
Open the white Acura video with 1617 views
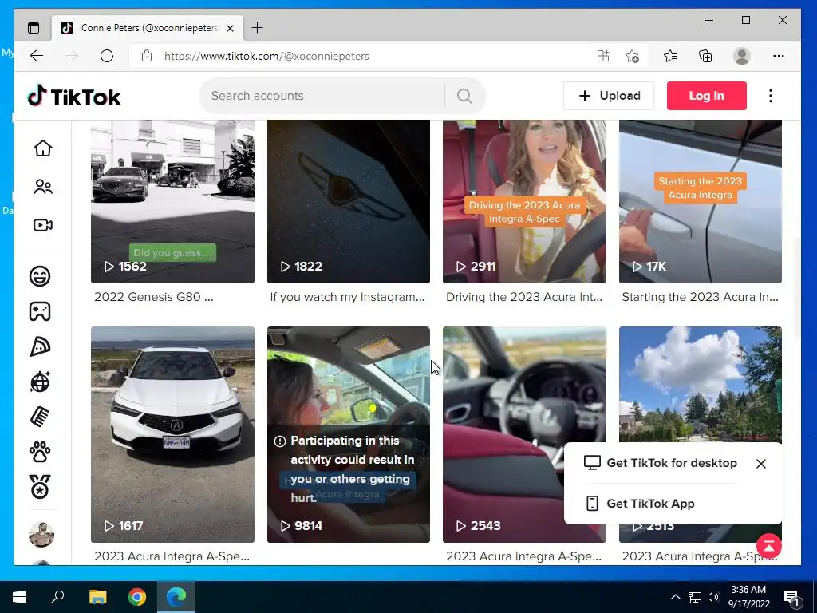(172, 434)
